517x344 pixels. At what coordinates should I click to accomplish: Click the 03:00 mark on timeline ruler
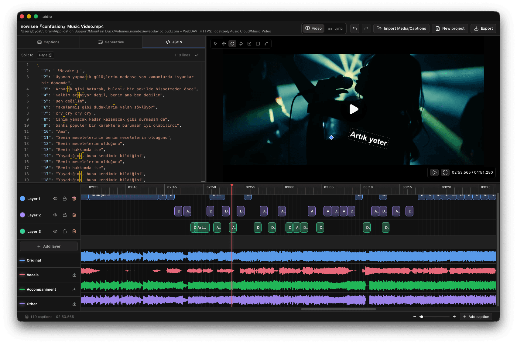click(289, 187)
